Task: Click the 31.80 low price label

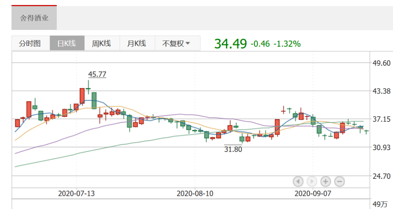Action: point(233,149)
